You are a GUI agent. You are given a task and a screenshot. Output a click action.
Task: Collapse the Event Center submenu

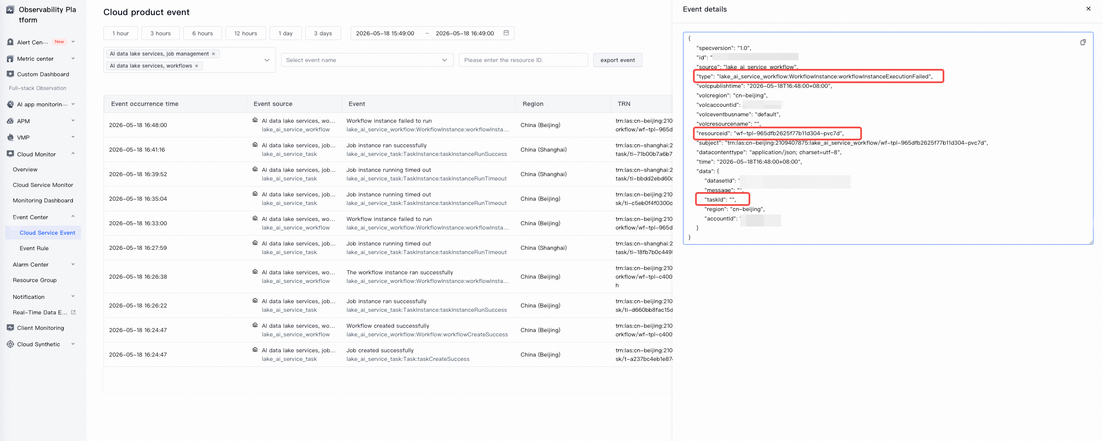tap(73, 217)
